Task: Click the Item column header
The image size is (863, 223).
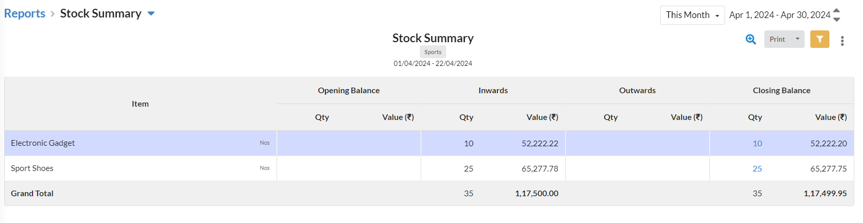Action: [140, 104]
